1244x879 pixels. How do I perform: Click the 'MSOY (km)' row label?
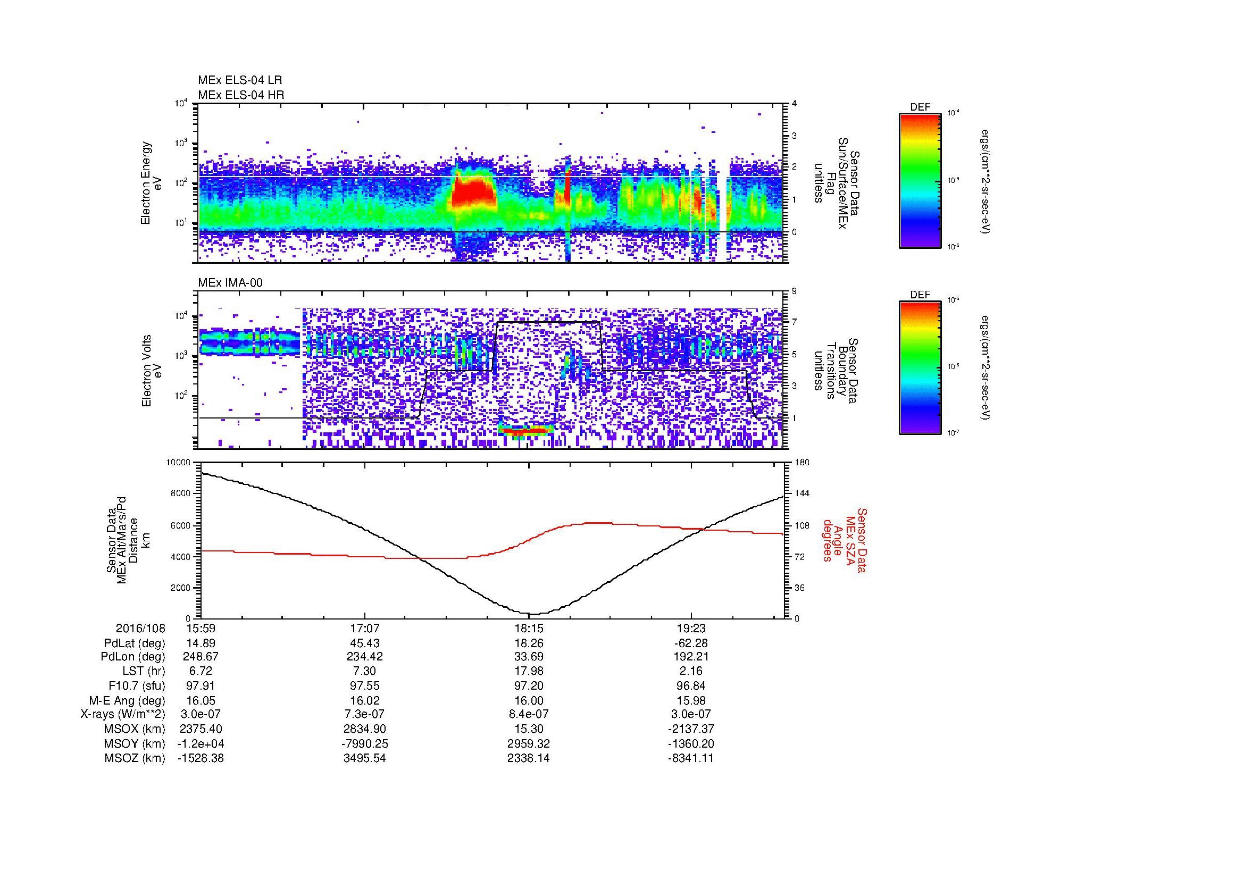click(135, 744)
